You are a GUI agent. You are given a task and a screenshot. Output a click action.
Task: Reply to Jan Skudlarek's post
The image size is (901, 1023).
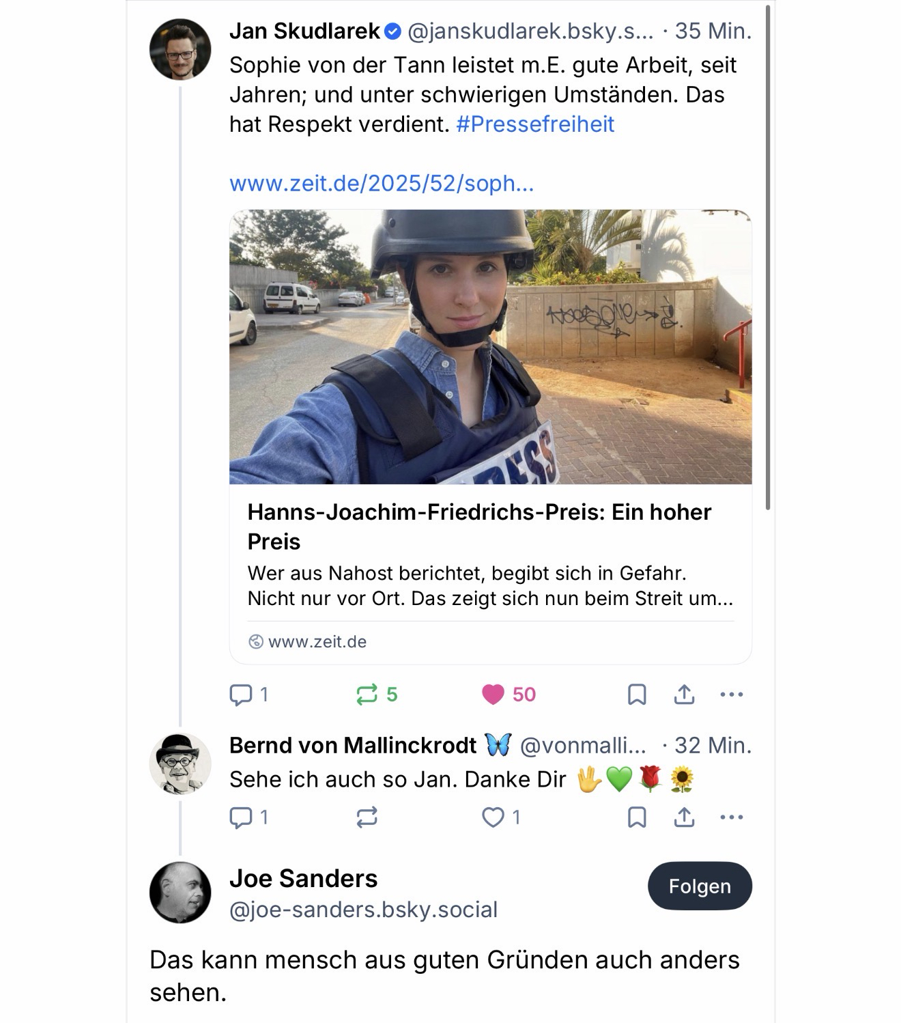(241, 695)
